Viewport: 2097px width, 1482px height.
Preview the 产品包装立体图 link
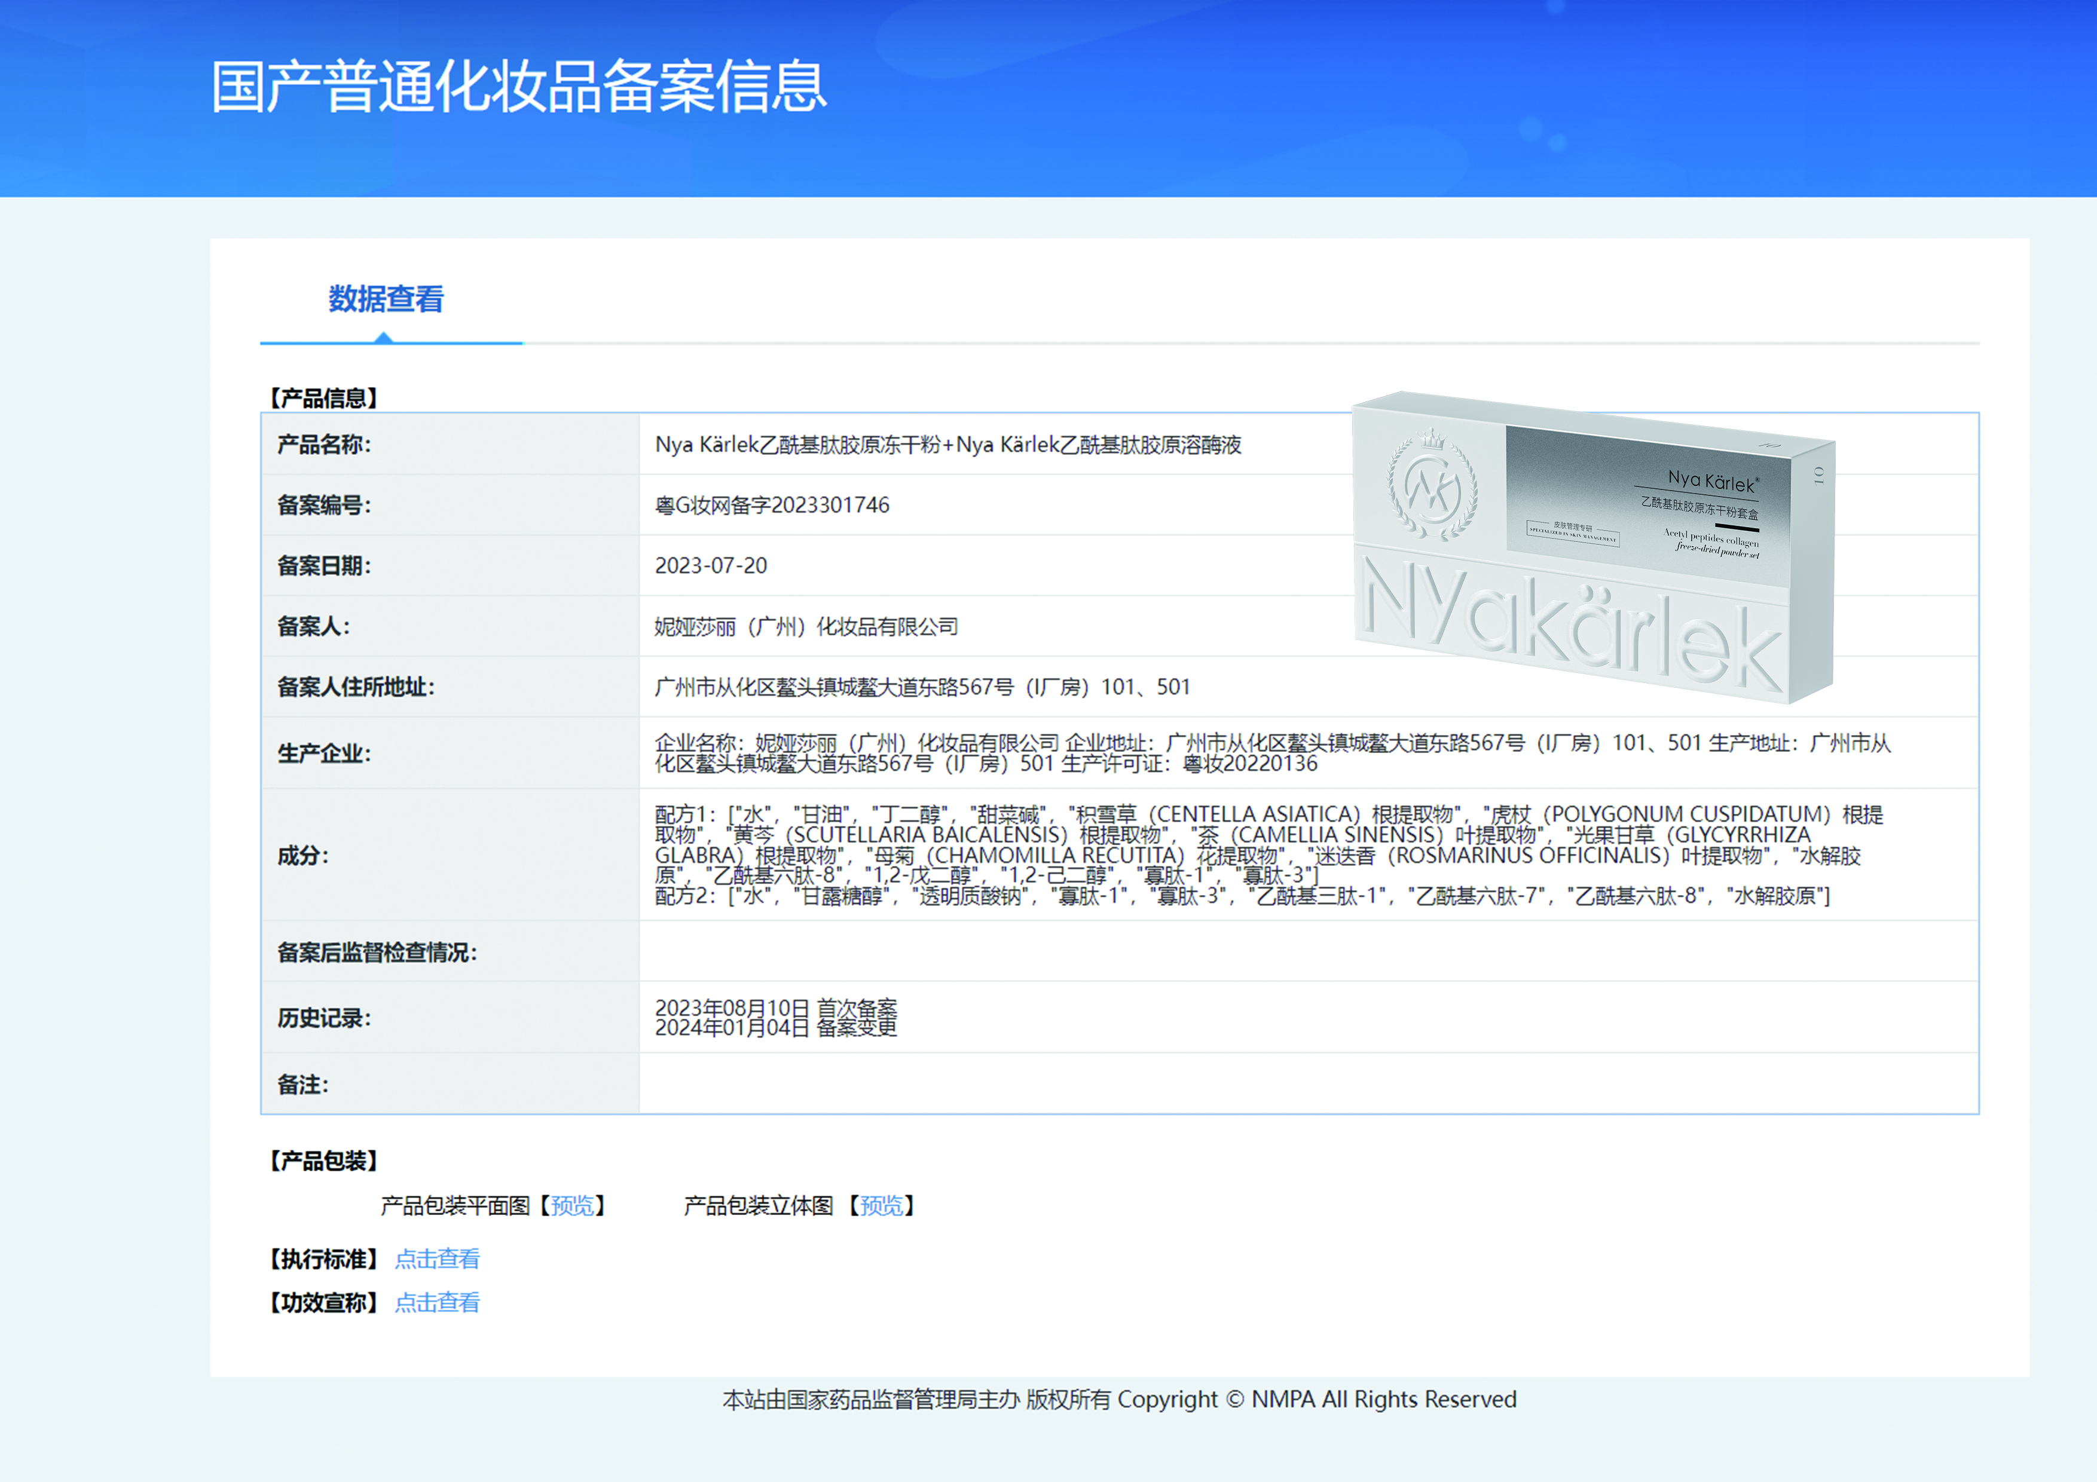(881, 1205)
